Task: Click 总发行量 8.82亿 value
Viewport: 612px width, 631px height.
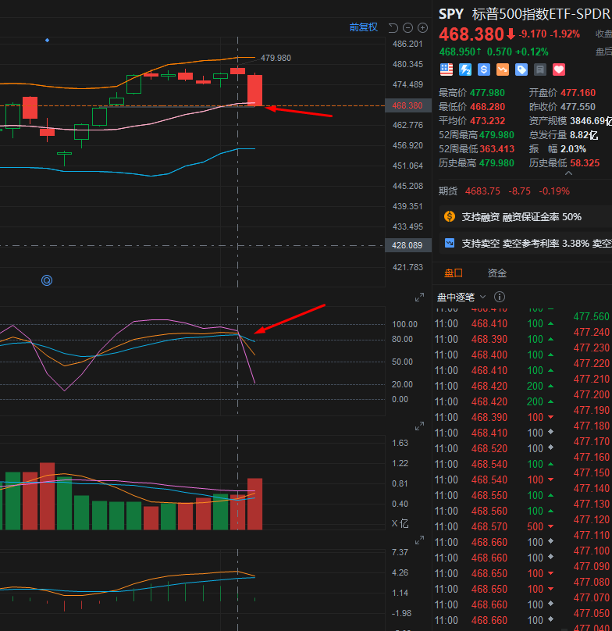Action: point(584,135)
